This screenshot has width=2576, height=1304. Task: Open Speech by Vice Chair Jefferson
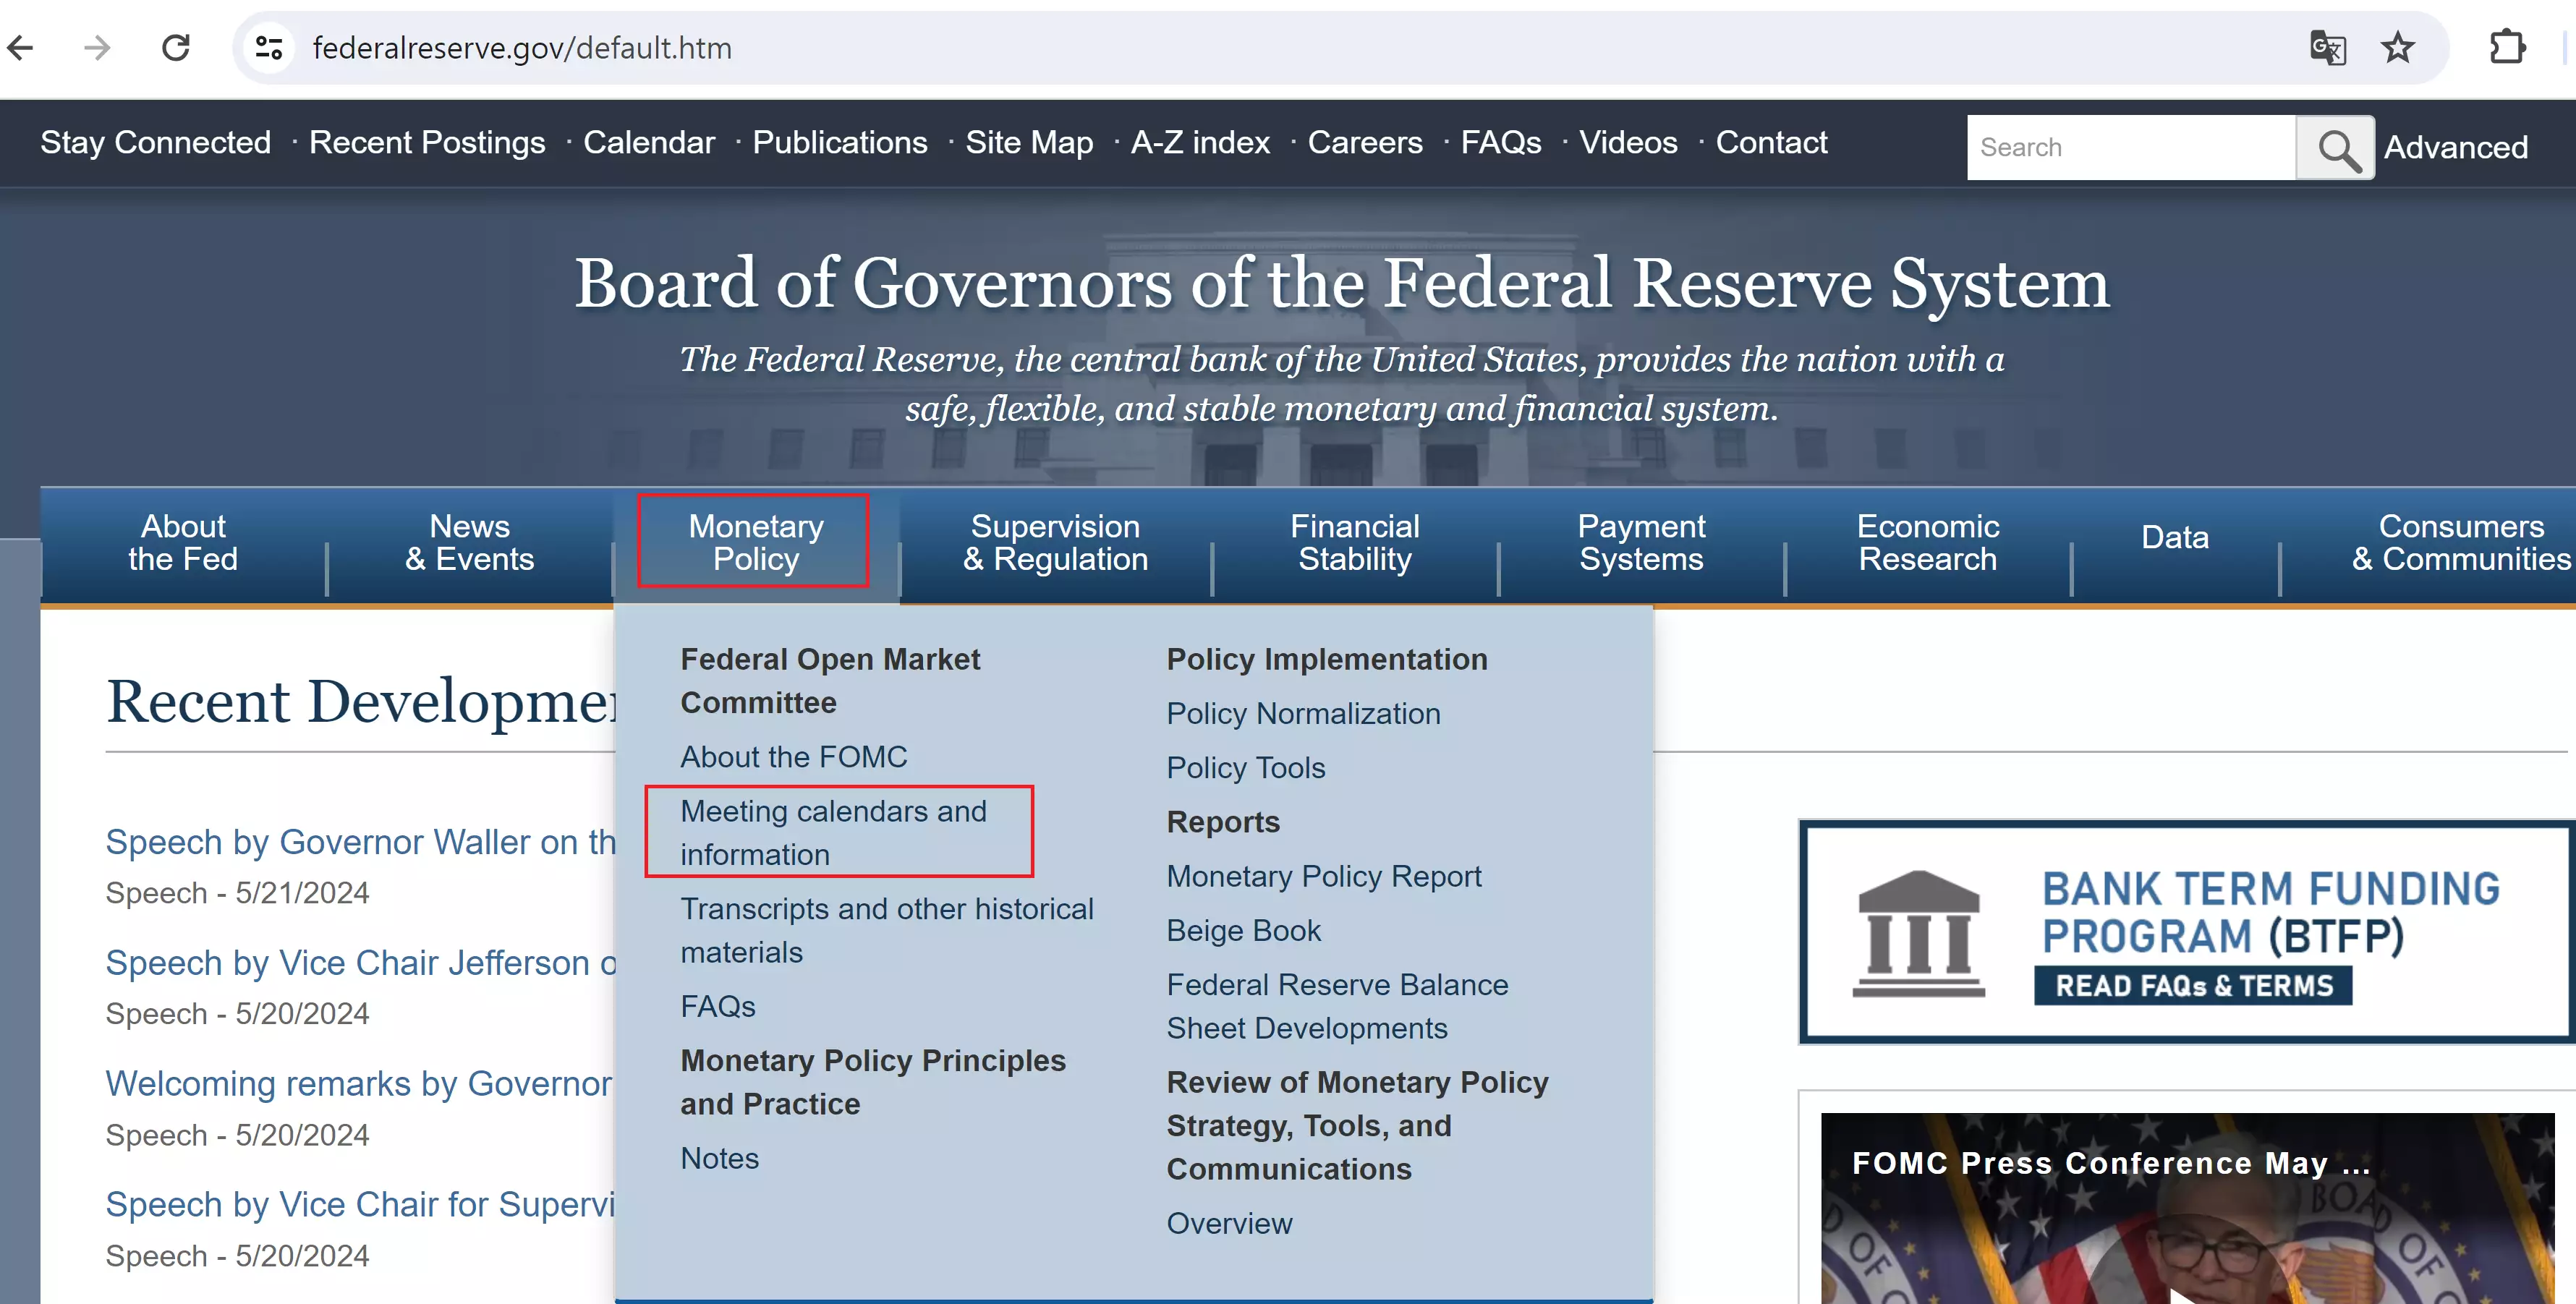tap(361, 963)
